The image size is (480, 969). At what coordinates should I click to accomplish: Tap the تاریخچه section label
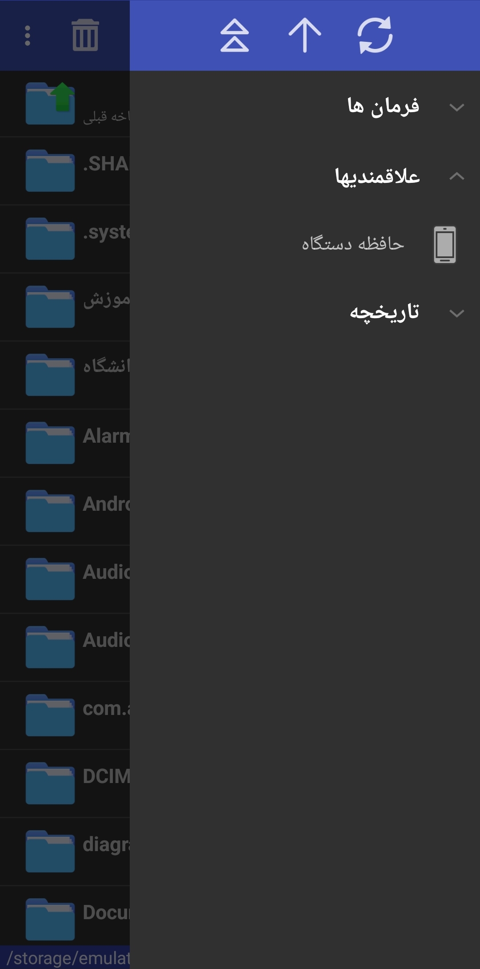(x=384, y=313)
